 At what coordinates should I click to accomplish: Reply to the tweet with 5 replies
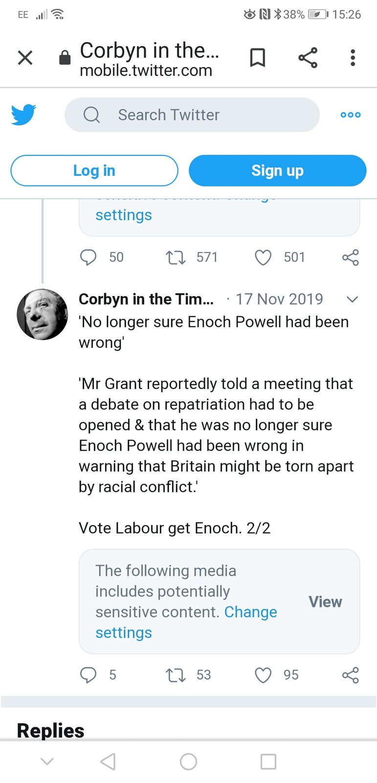pyautogui.click(x=89, y=675)
